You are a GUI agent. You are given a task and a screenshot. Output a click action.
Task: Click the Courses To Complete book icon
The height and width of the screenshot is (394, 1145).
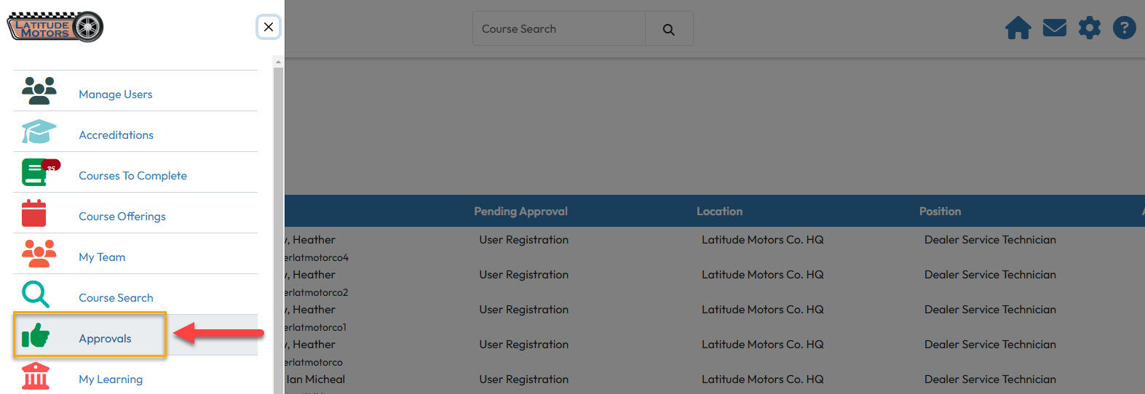pos(40,172)
